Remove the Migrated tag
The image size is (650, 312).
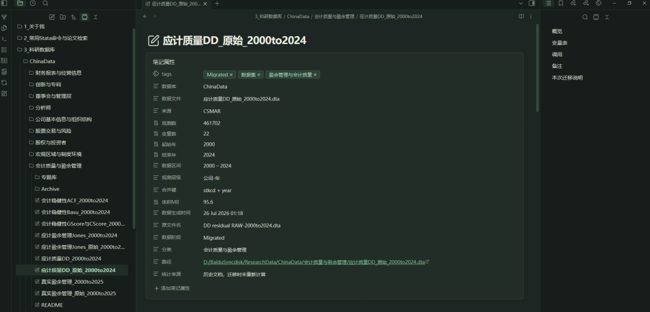(231, 75)
